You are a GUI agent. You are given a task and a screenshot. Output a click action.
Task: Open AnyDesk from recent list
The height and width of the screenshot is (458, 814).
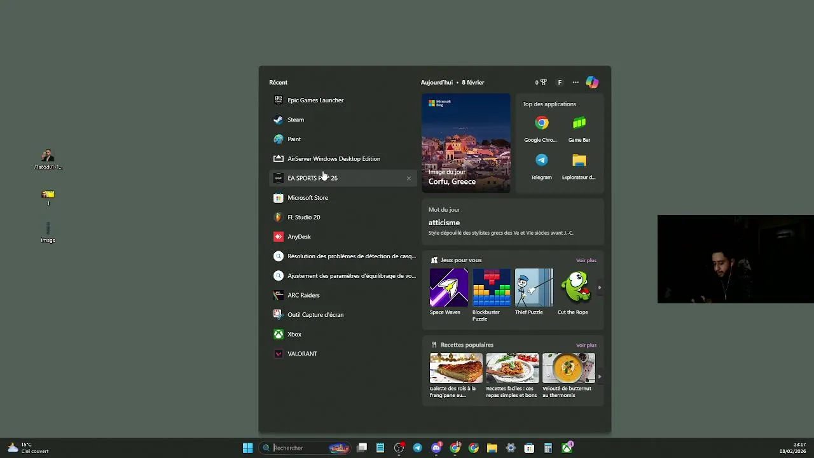343,237
